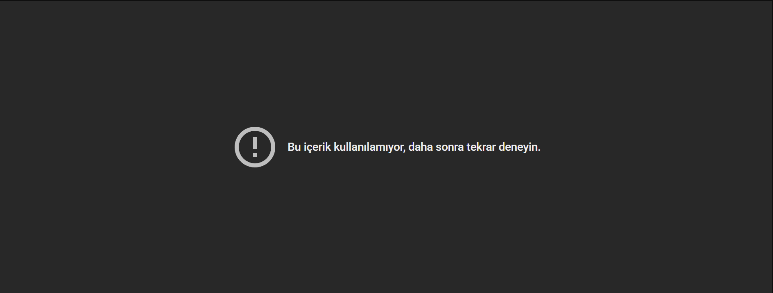Click the thin dark border atop the player
This screenshot has height=293, width=773.
click(x=386, y=0)
